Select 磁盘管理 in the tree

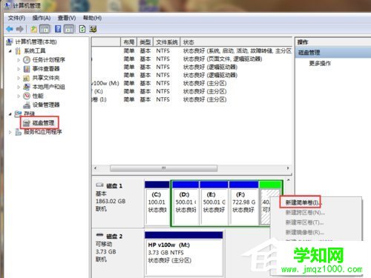43,123
